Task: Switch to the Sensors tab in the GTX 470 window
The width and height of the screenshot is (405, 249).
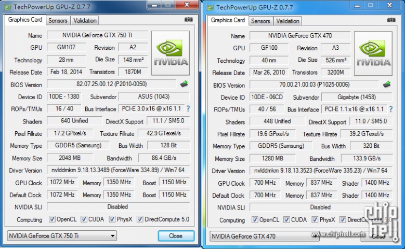Action: point(260,21)
